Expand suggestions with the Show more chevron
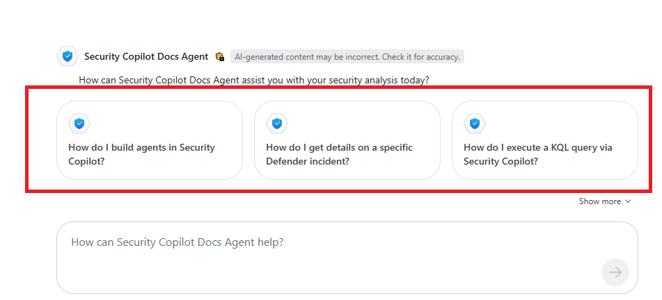Screen dimensions: 662x300 (628, 201)
